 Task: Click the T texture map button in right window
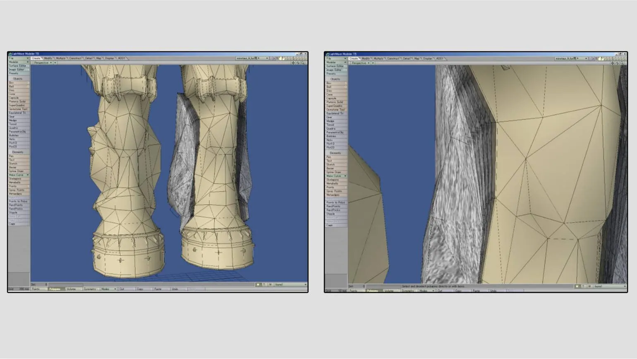pyautogui.click(x=583, y=287)
